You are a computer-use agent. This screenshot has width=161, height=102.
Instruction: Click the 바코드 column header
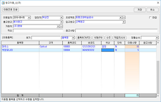coord(92,43)
